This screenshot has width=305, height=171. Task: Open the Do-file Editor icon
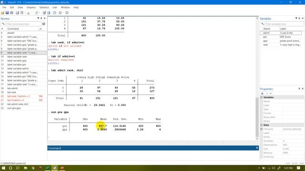pos(36,13)
